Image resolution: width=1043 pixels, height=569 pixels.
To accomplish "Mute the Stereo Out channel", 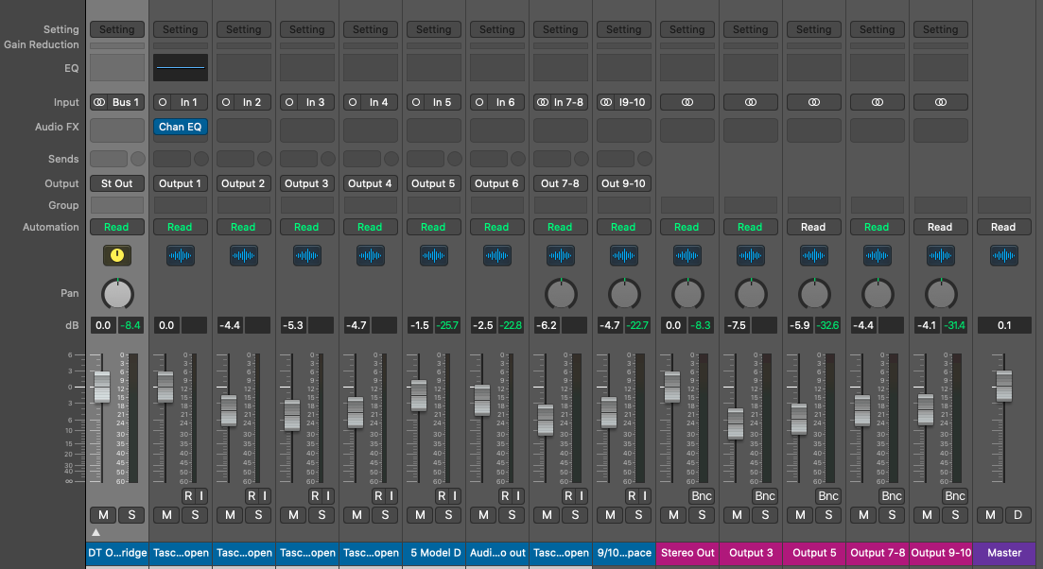I will pyautogui.click(x=673, y=515).
